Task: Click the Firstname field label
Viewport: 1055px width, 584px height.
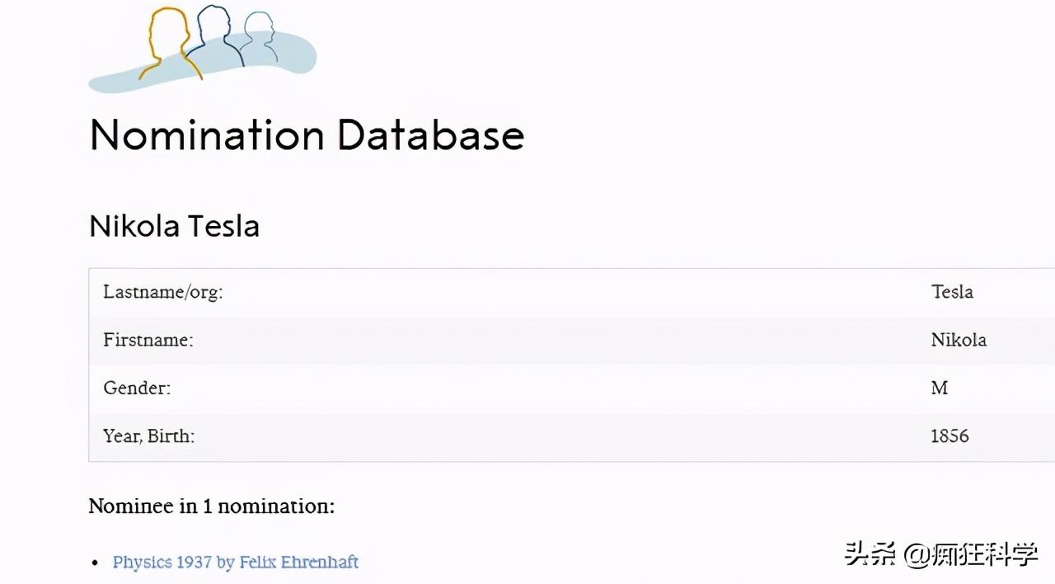Action: point(148,340)
